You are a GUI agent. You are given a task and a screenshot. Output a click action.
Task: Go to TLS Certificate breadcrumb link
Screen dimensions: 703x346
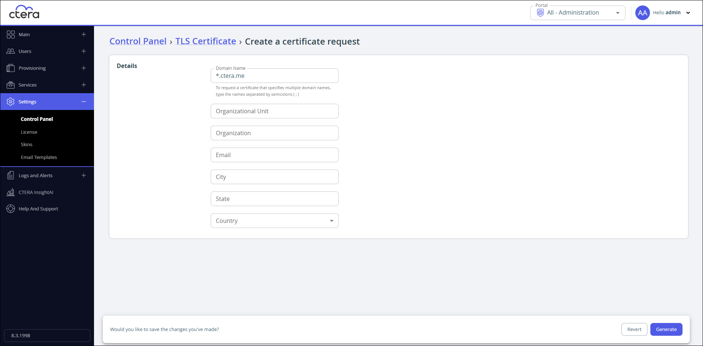pyautogui.click(x=206, y=41)
